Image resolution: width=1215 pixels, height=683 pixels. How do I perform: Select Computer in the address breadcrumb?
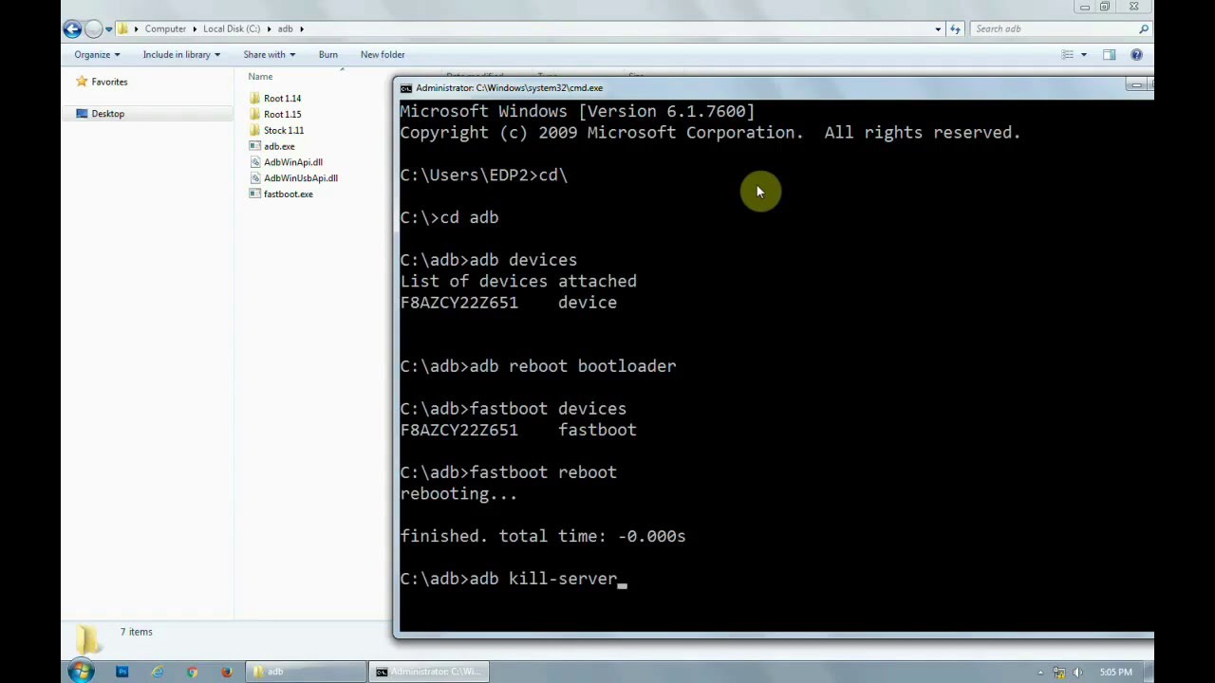point(165,28)
